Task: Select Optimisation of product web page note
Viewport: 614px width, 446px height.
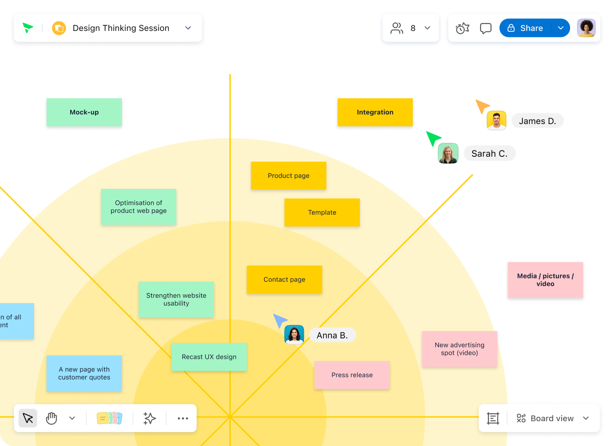Action: (x=139, y=207)
